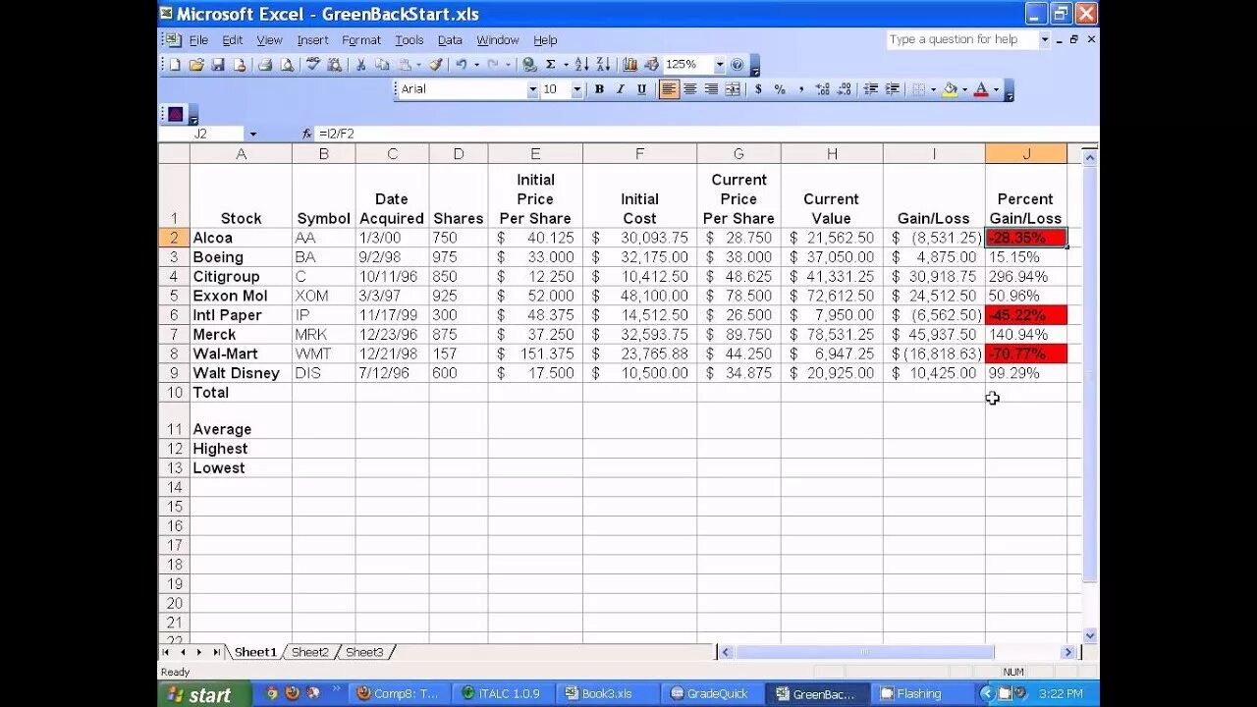
Task: Create a new blank workbook
Action: [175, 65]
